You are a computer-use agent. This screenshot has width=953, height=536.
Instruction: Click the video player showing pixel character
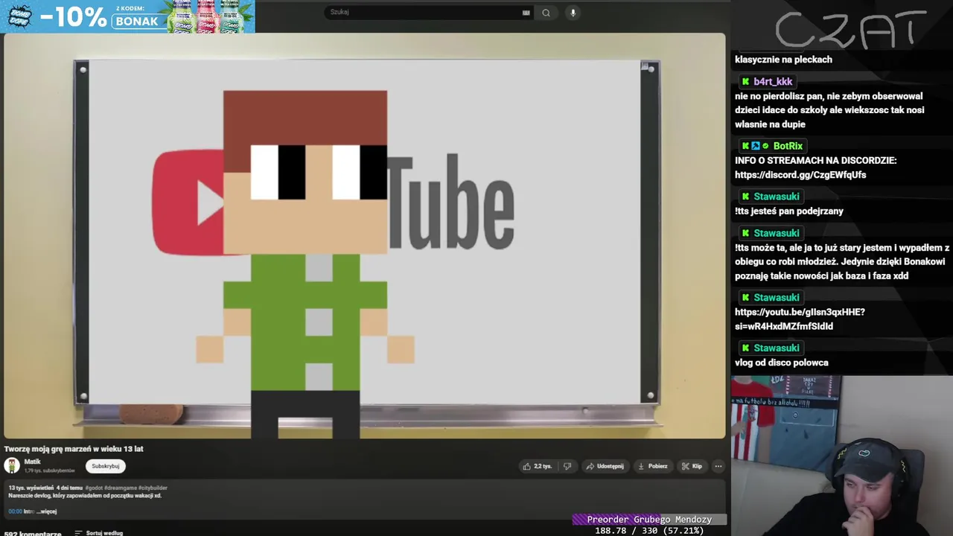[x=364, y=236]
